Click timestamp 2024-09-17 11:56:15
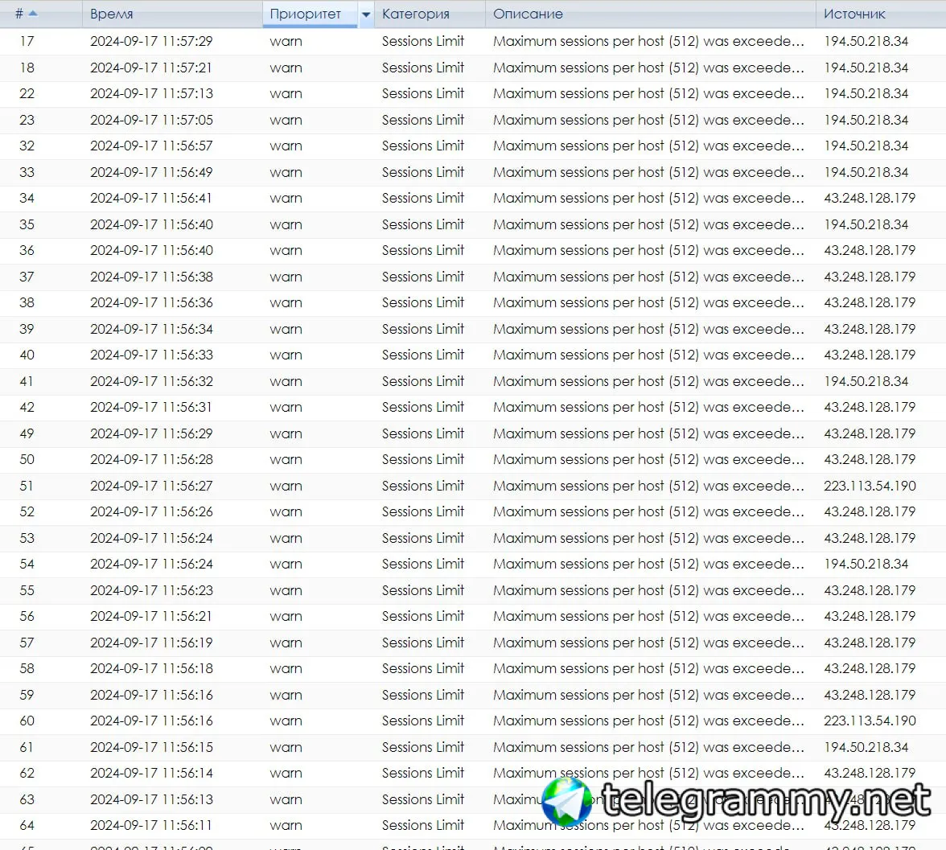This screenshot has height=850, width=946. [151, 747]
